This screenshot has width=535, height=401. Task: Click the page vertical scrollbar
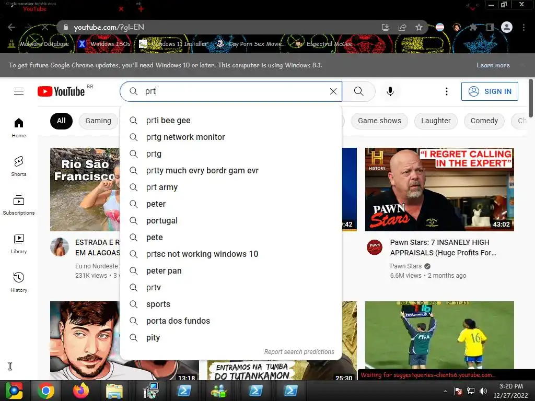(531, 98)
